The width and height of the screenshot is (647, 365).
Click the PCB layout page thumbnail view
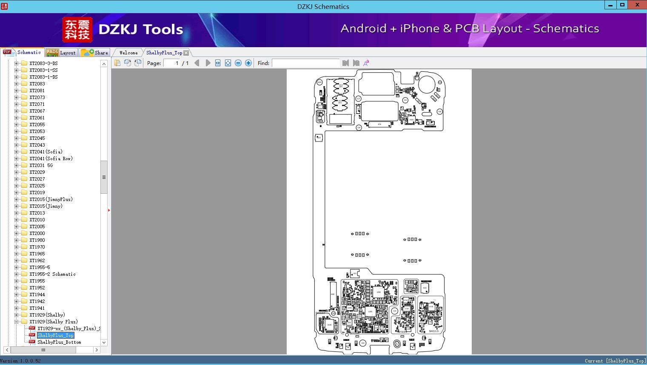point(379,212)
